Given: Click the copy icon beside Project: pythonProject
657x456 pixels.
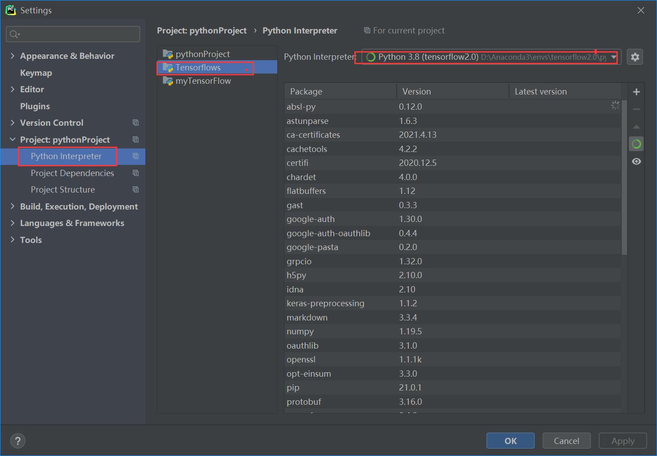Looking at the screenshot, I should pos(136,140).
